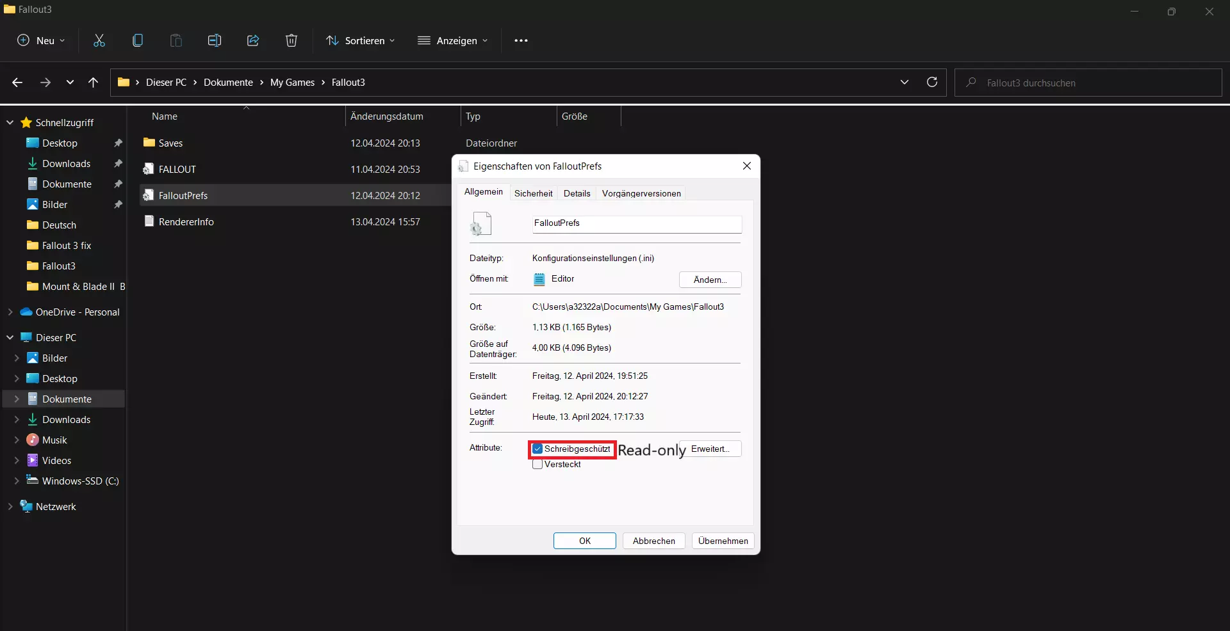Click the Copy icon in toolbar
Viewport: 1230px width, 631px height.
[138, 40]
